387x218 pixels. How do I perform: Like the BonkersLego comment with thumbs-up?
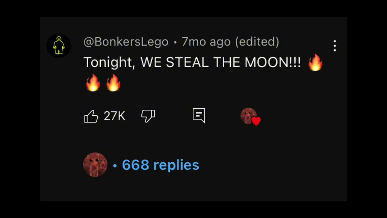[x=91, y=116]
